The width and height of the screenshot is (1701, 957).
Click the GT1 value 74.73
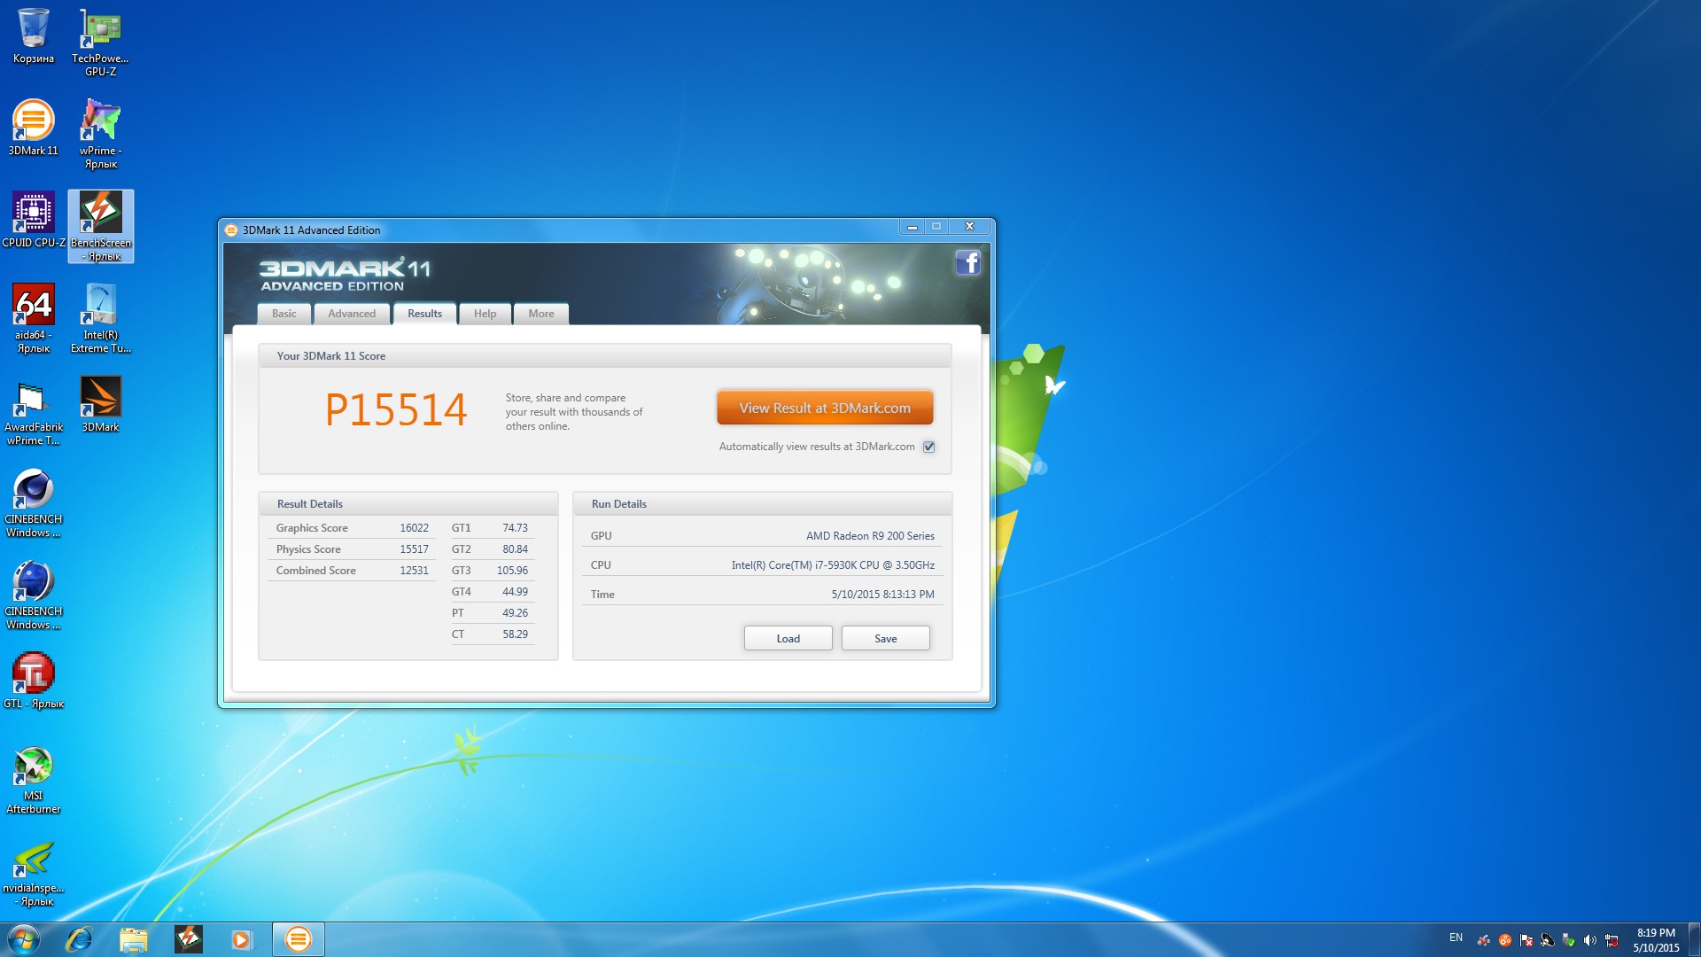[x=515, y=528]
